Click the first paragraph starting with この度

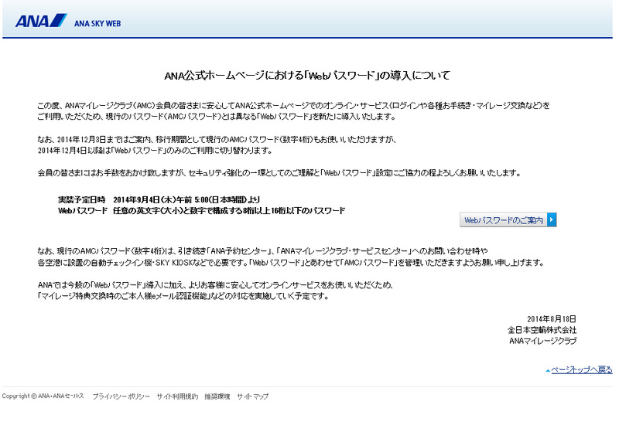(x=294, y=110)
